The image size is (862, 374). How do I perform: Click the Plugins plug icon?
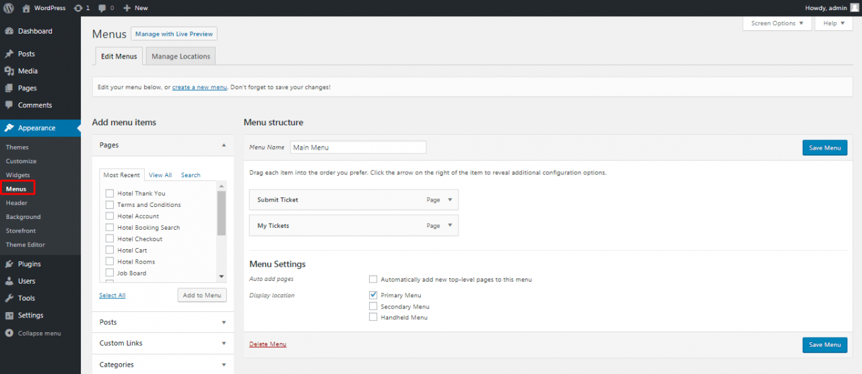pyautogui.click(x=9, y=264)
